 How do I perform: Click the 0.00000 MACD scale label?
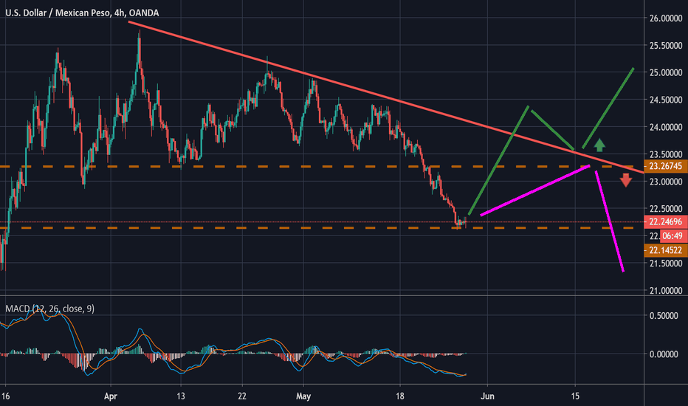pyautogui.click(x=664, y=354)
